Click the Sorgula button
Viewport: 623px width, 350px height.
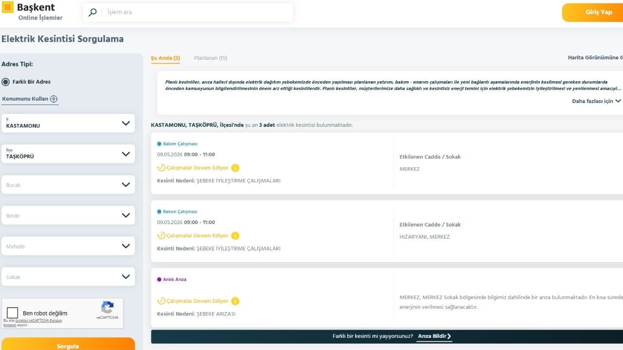[68, 344]
